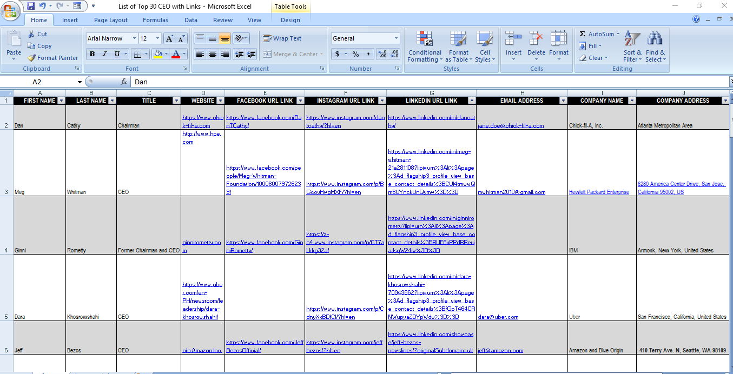The width and height of the screenshot is (733, 374).
Task: Open Format as Table gallery
Action: pos(459,46)
